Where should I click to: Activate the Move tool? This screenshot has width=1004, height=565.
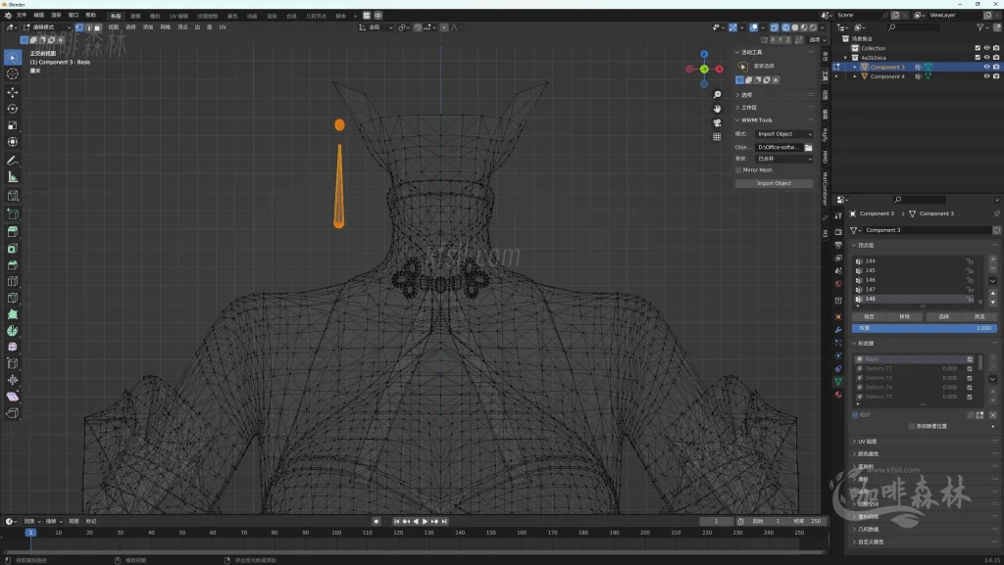[12, 92]
